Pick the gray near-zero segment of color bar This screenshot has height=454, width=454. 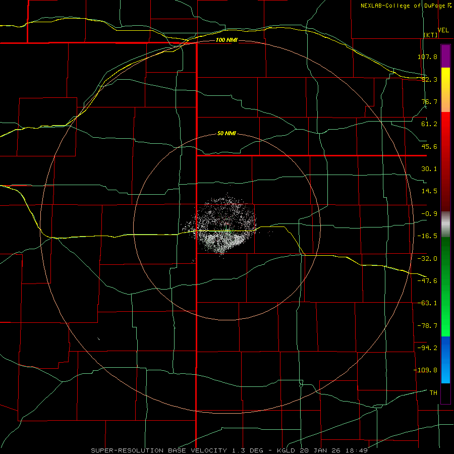click(x=445, y=224)
